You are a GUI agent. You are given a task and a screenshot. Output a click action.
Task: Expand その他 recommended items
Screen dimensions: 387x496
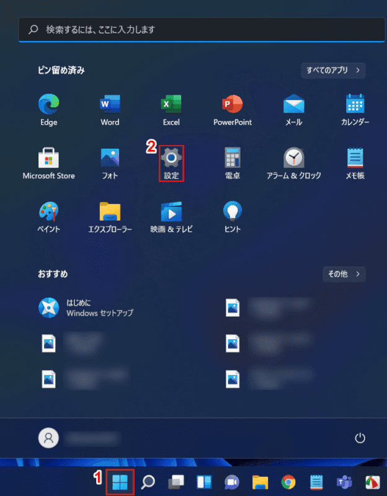[344, 273]
